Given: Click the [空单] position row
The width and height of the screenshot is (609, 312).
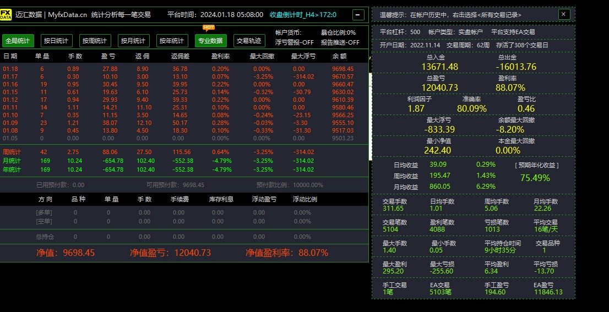Looking at the screenshot, I should pyautogui.click(x=184, y=221).
